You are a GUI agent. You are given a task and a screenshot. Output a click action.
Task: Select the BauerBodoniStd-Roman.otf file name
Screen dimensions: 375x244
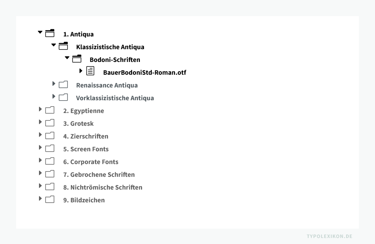pyautogui.click(x=144, y=72)
